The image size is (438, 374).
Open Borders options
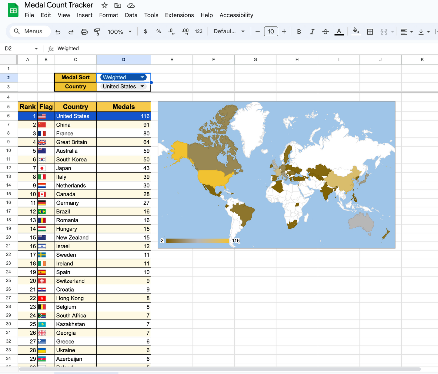[370, 31]
